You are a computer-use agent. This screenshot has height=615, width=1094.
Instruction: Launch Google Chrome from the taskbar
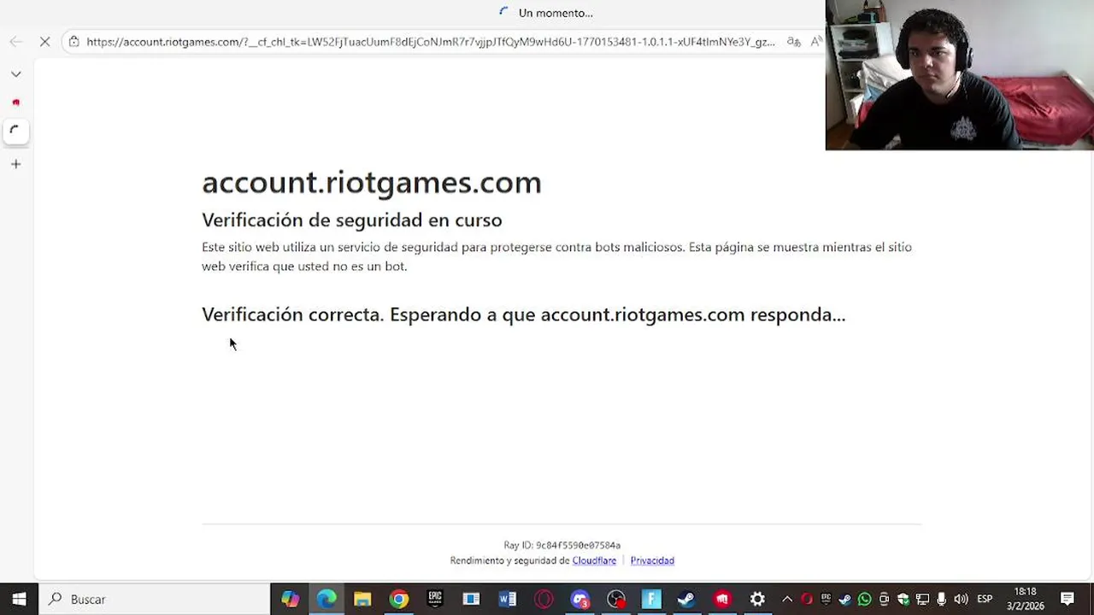[399, 599]
